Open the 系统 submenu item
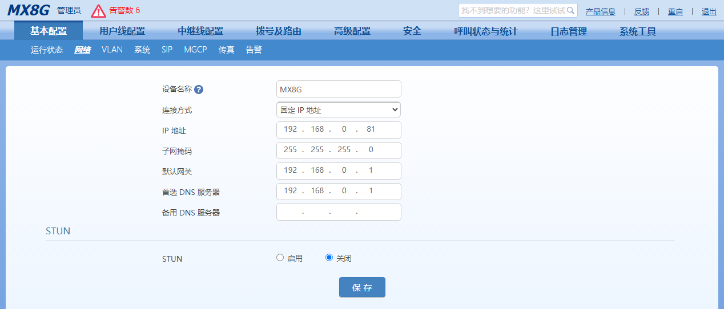The height and width of the screenshot is (309, 724). pos(142,50)
